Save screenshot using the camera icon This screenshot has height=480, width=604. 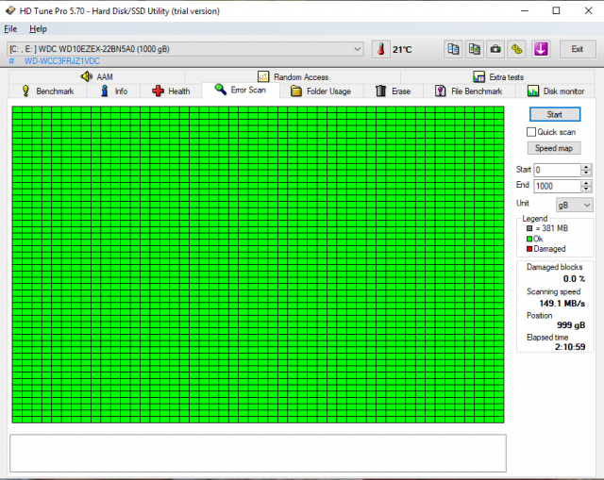click(495, 49)
